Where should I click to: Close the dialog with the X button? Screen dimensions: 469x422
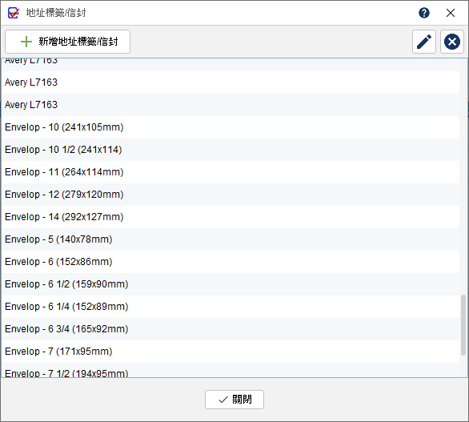point(450,13)
